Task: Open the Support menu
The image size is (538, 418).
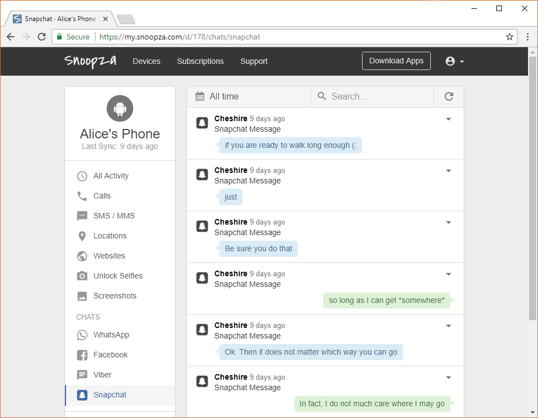Action: pos(254,61)
